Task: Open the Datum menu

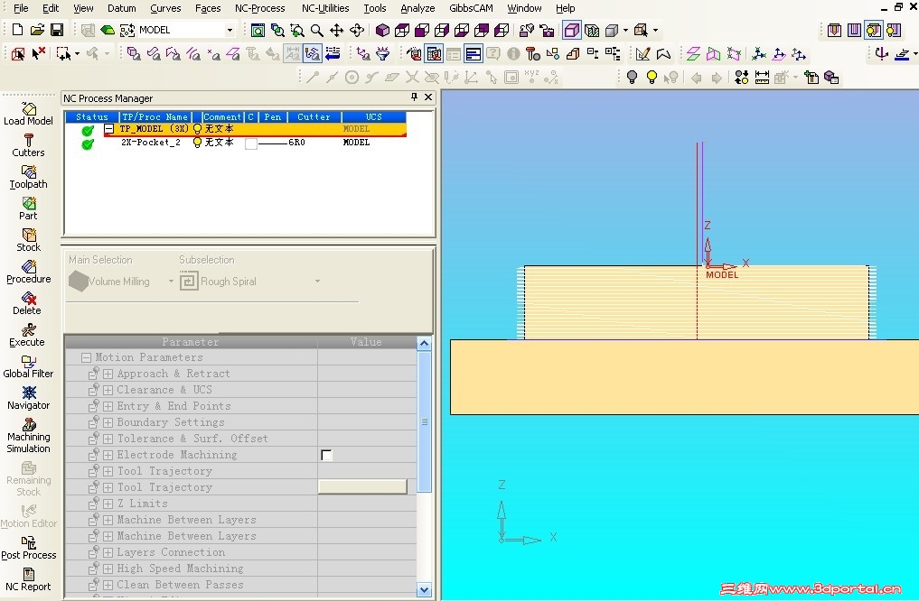Action: point(121,8)
